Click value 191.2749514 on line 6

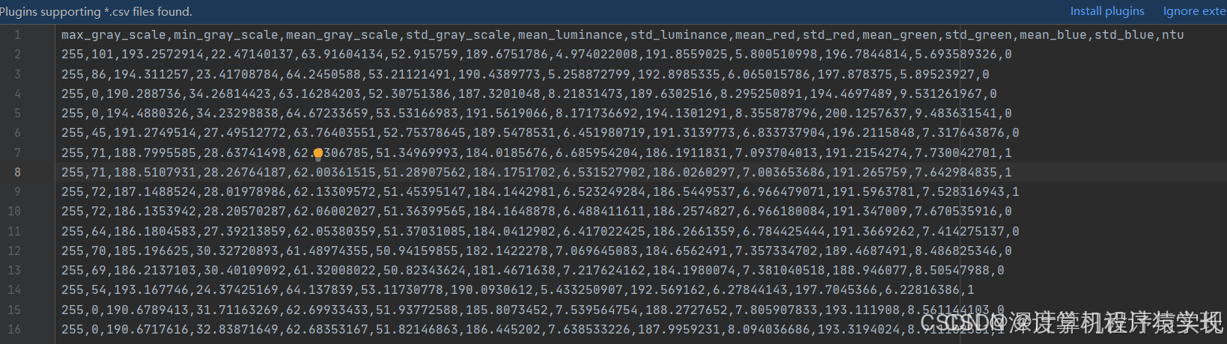click(x=155, y=132)
